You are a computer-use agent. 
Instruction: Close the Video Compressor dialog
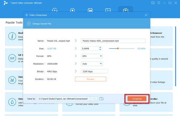146,15
